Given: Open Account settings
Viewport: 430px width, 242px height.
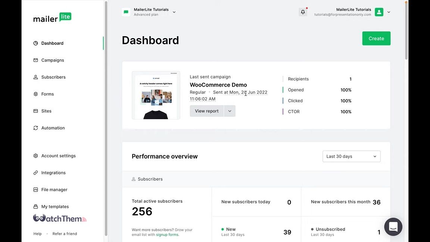Looking at the screenshot, I should pos(58,156).
